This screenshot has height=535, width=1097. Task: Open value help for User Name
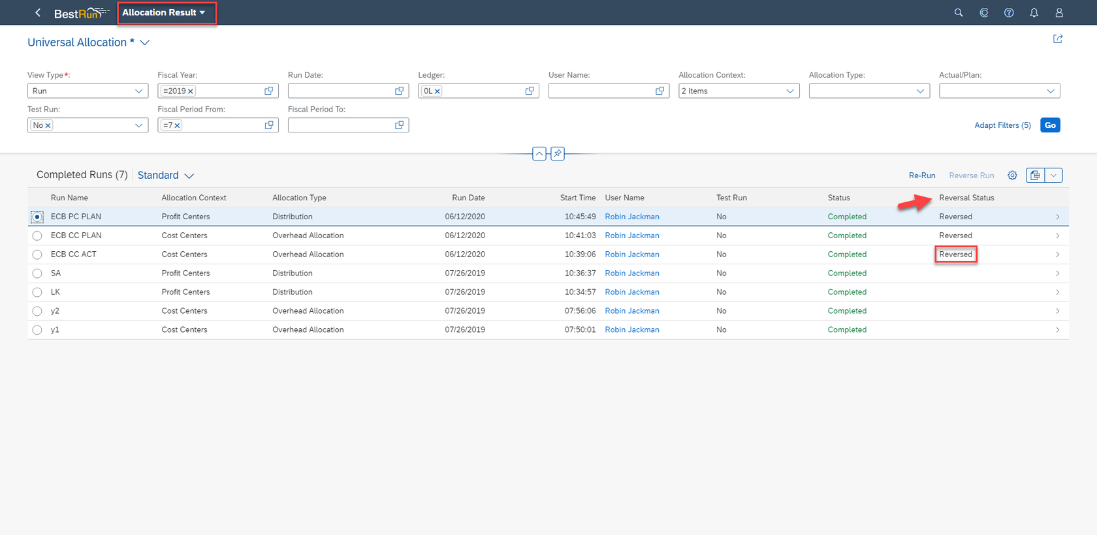660,91
